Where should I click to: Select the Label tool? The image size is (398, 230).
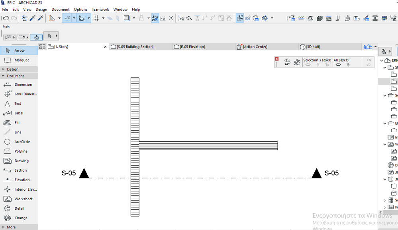(19, 113)
